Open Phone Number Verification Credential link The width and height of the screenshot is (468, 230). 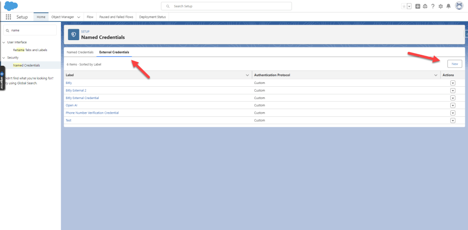[x=92, y=113]
